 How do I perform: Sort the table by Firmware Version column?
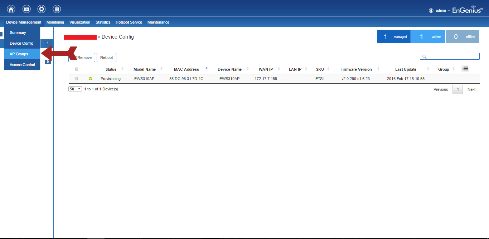356,69
